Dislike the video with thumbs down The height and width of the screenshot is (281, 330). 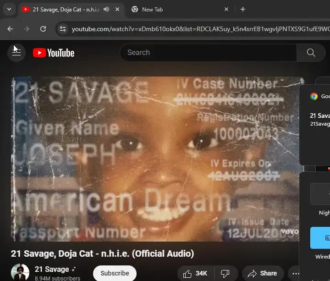pos(225,273)
